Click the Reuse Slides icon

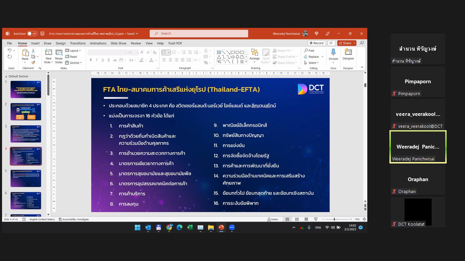(x=59, y=52)
